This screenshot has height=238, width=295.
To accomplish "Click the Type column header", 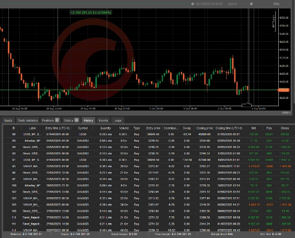I will [x=137, y=128].
